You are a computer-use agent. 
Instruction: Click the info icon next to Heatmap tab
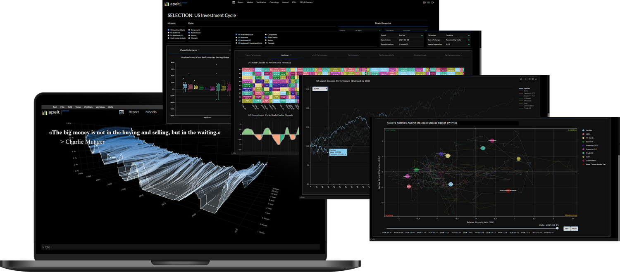(x=291, y=55)
